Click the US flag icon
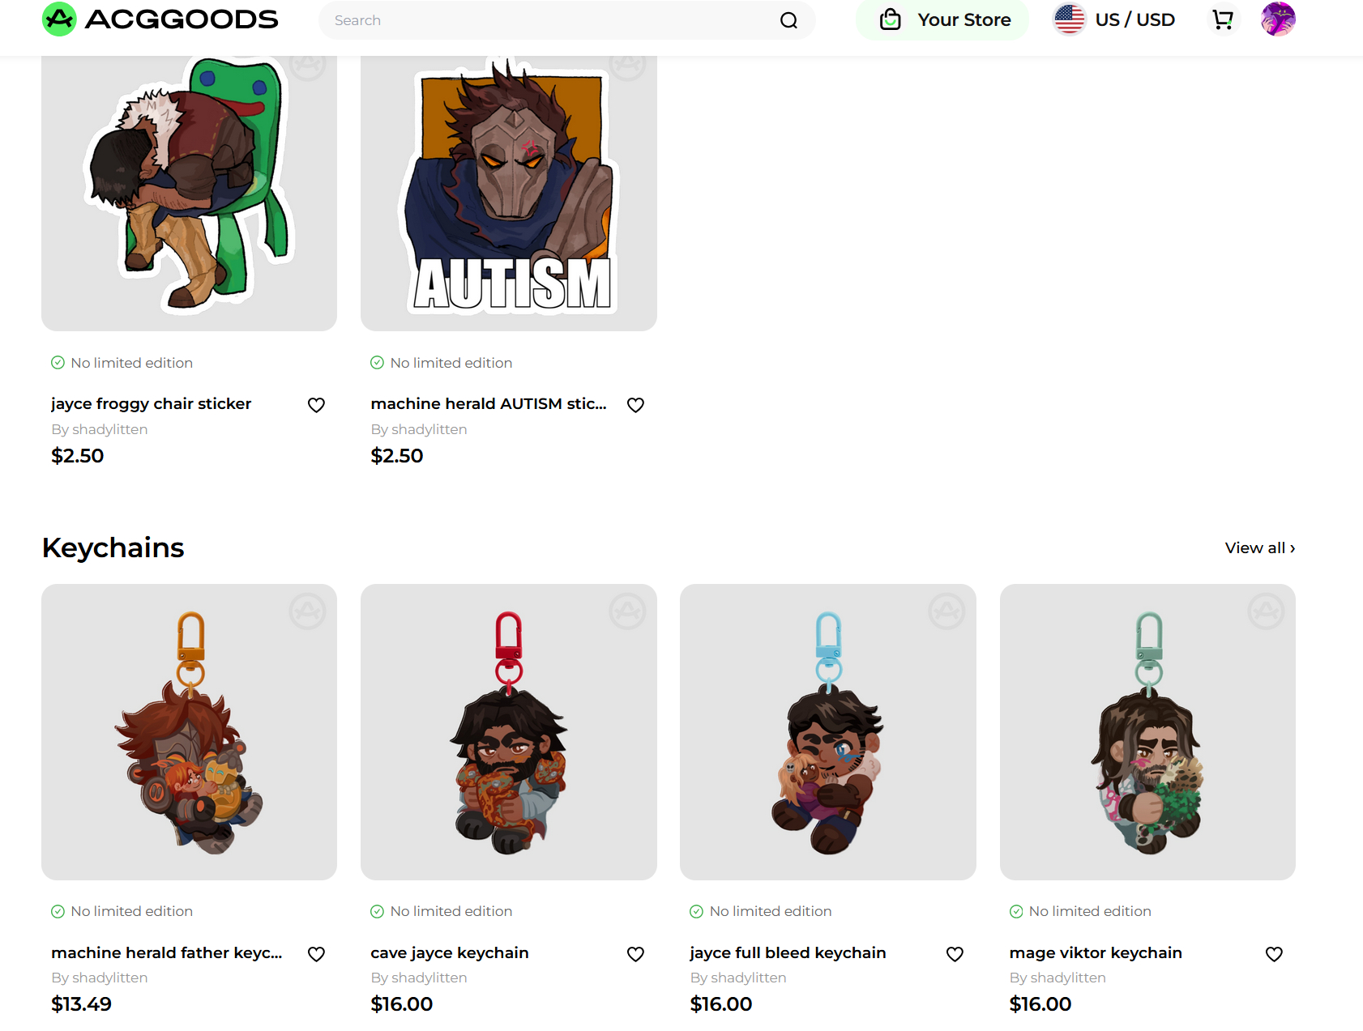 coord(1069,19)
